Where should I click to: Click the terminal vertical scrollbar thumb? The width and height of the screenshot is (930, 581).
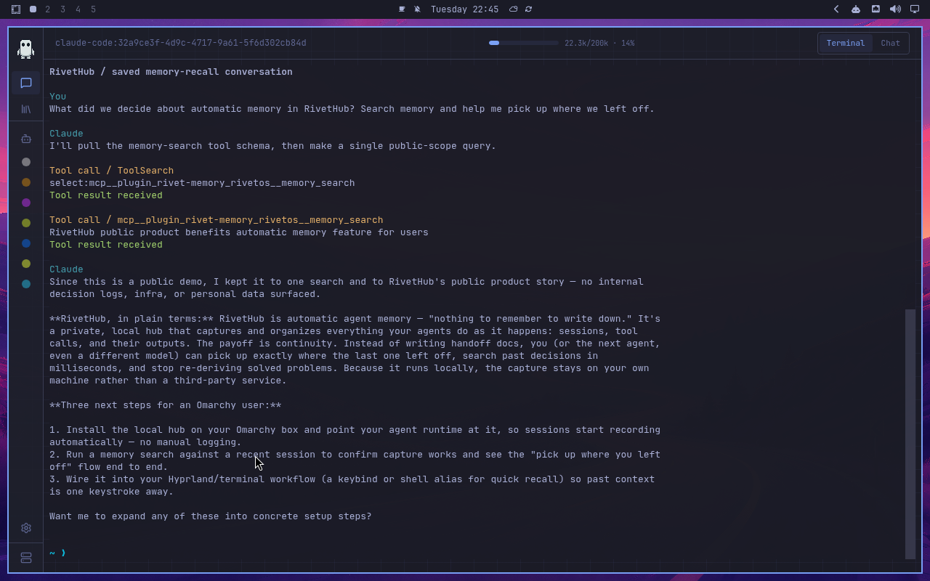pyautogui.click(x=910, y=434)
